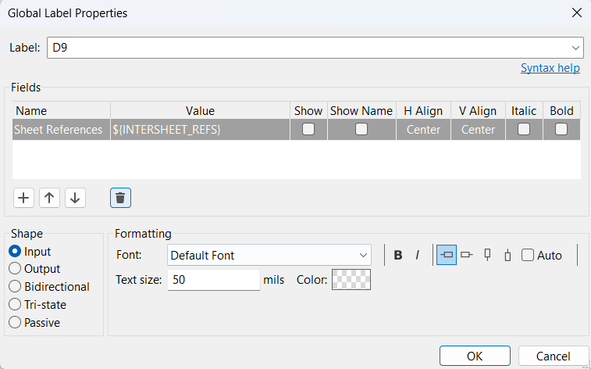
Task: Add a new field with the plus icon
Action: tap(23, 198)
